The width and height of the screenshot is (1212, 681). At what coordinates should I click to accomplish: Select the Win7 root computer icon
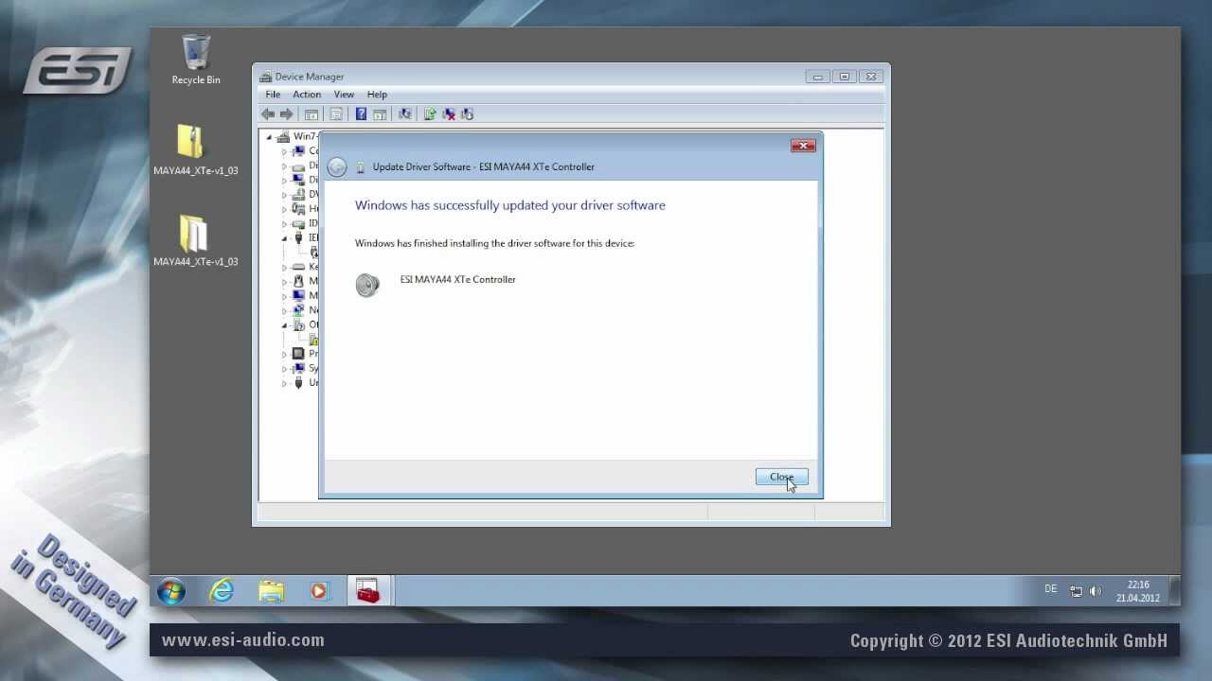pos(284,137)
